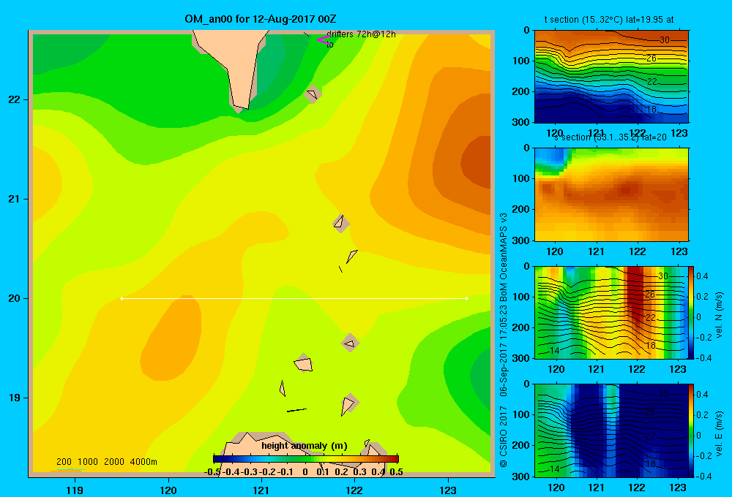Click the western endpoint of the white section line
The image size is (732, 497).
pyautogui.click(x=122, y=298)
